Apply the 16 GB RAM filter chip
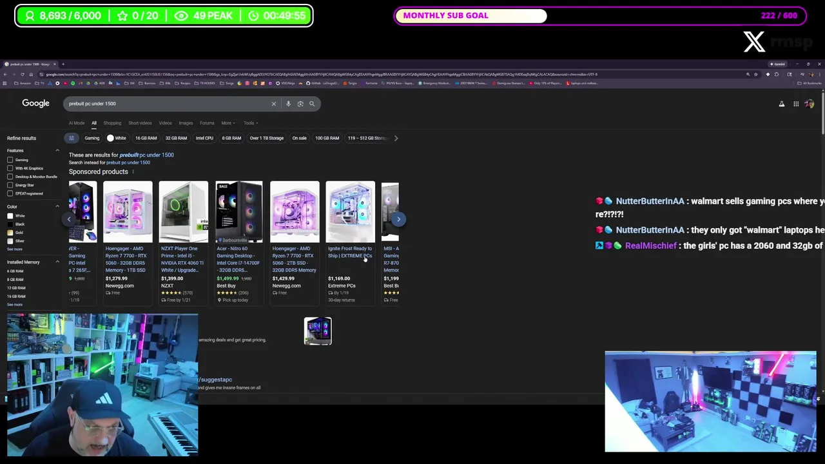 coord(146,138)
